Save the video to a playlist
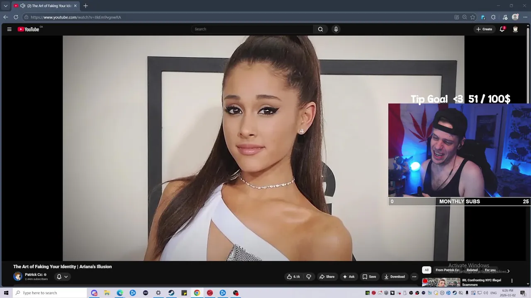 (x=369, y=277)
